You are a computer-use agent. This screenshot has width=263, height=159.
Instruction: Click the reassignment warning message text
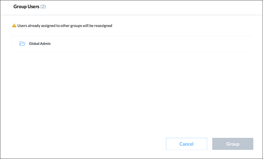pos(65,26)
